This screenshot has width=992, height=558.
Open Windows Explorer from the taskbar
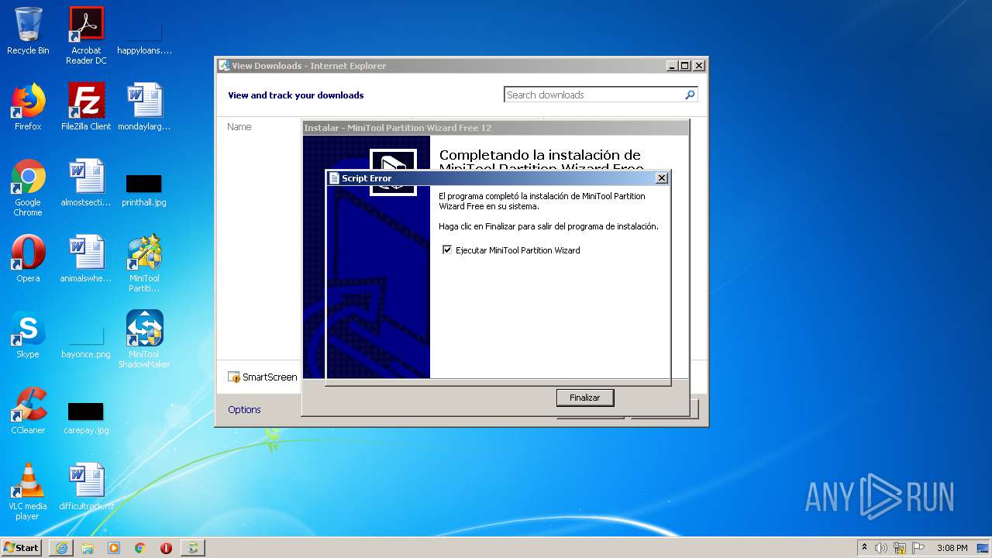point(88,548)
